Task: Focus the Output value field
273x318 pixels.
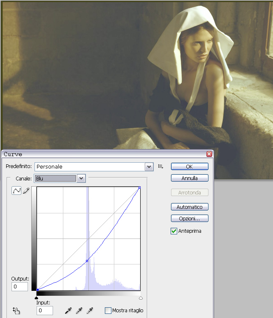Action: 20,286
